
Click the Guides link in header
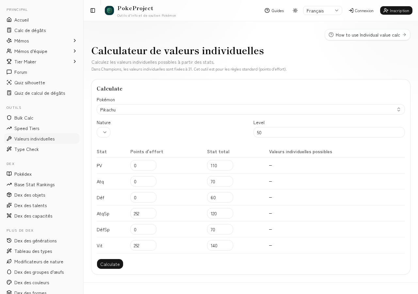(274, 10)
